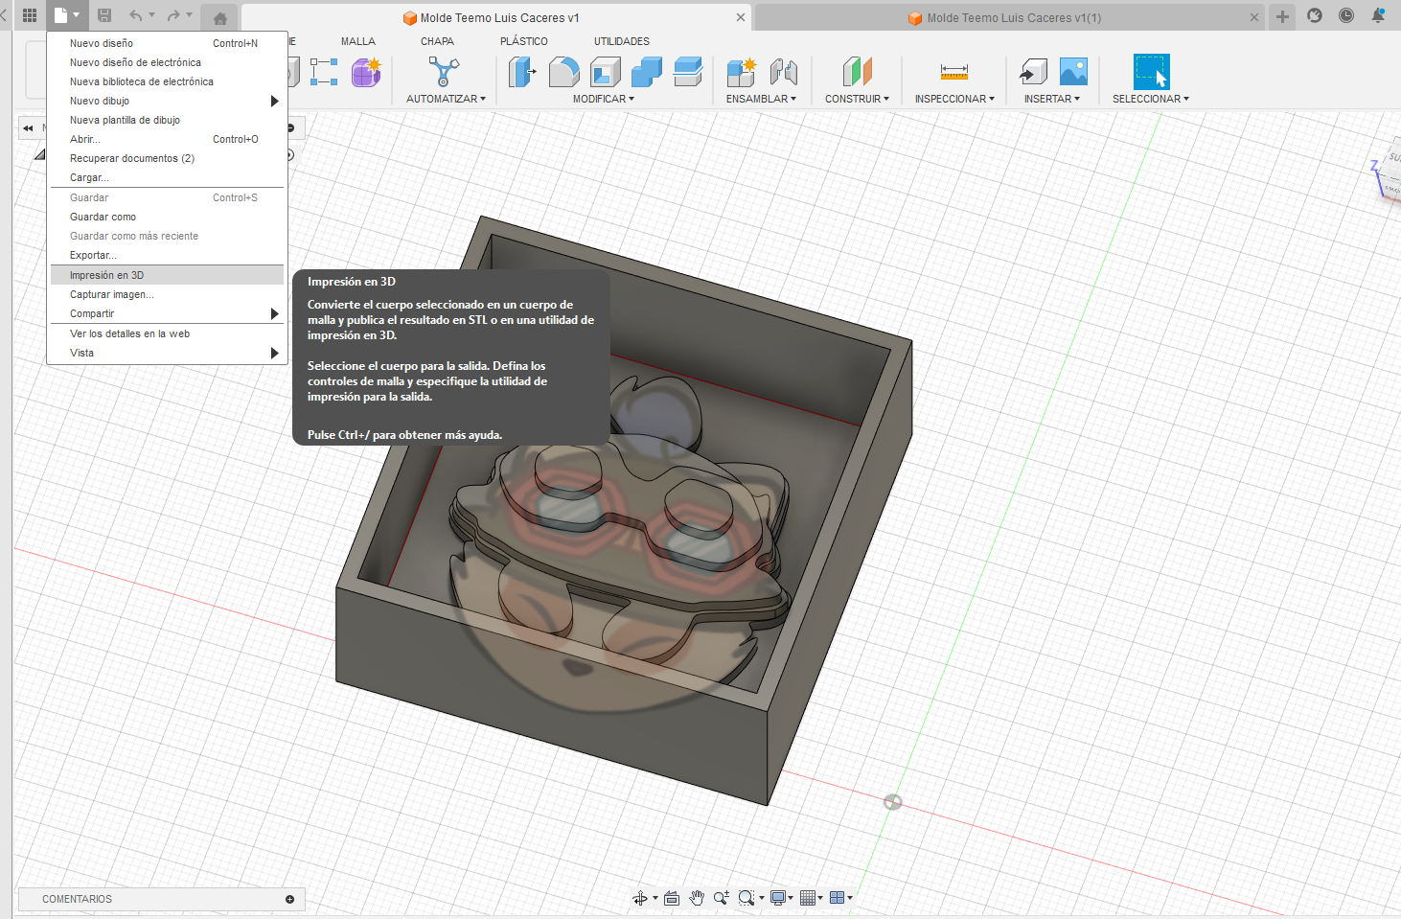This screenshot has height=919, width=1401.
Task: Select the Pan hand icon
Action: (x=697, y=898)
